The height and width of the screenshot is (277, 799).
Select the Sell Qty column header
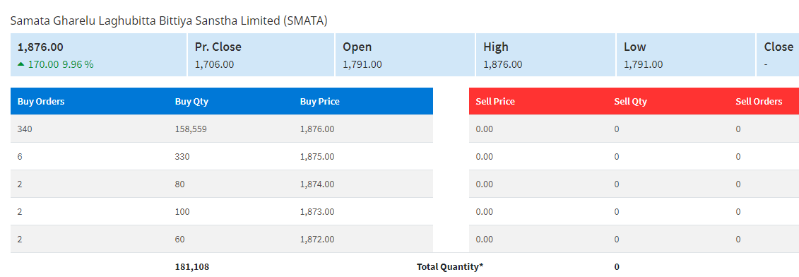coord(630,101)
